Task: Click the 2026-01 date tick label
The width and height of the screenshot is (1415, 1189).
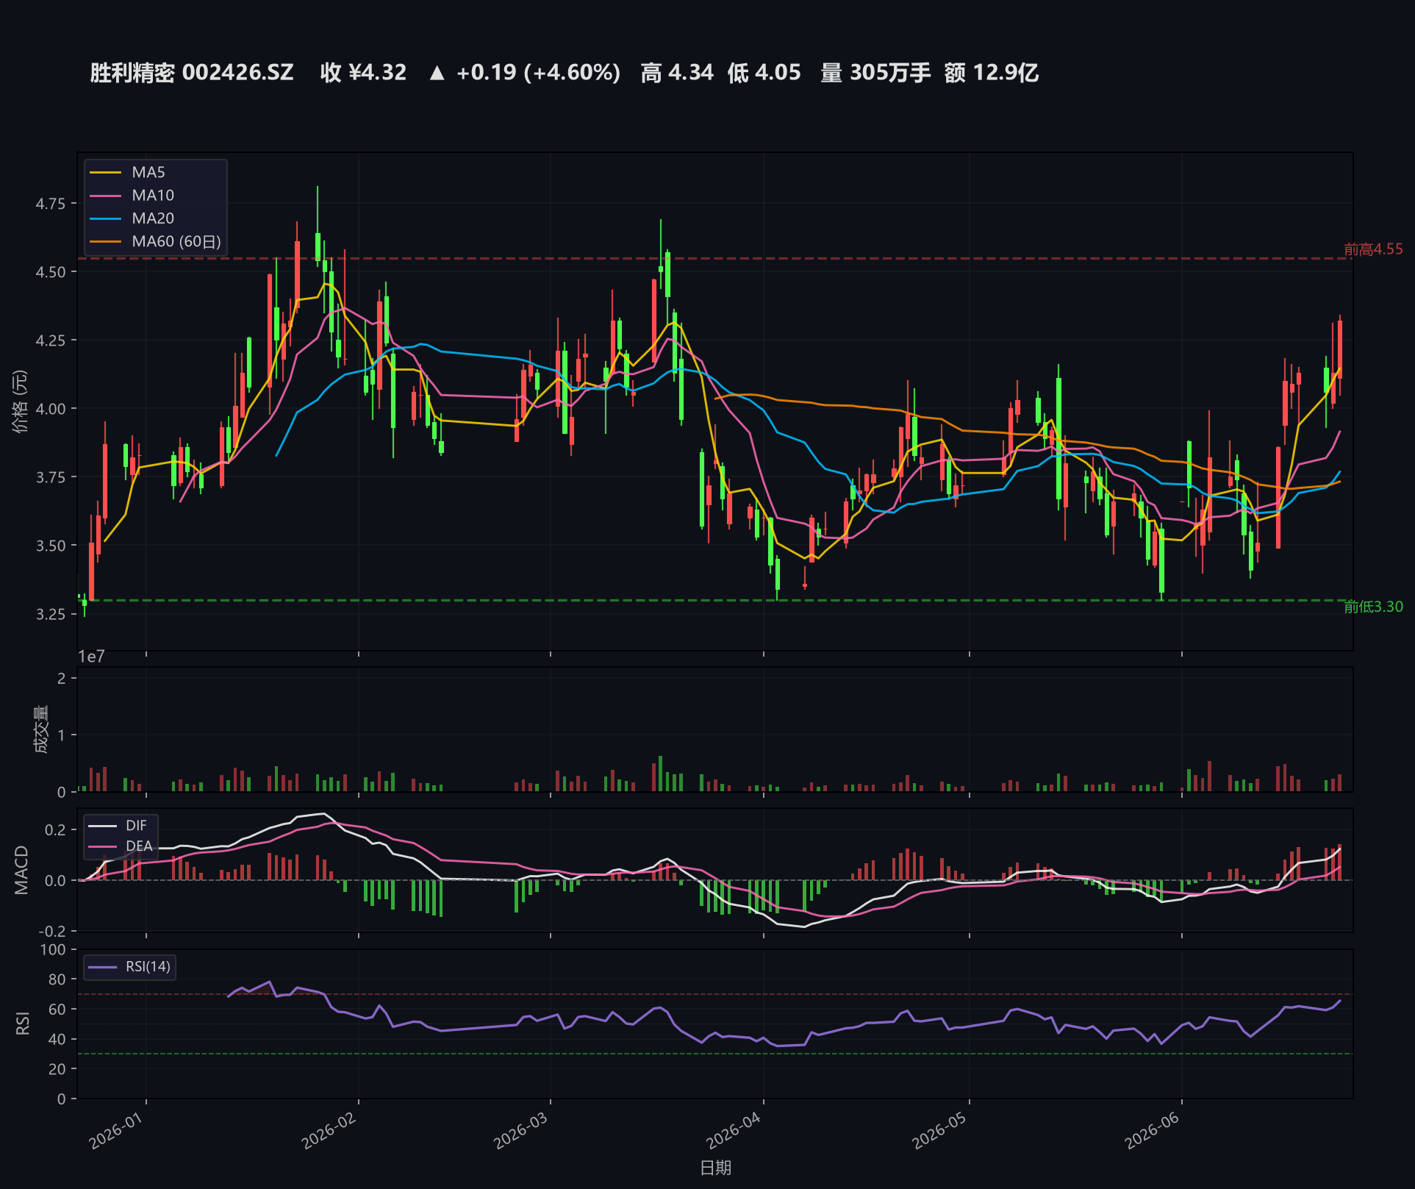Action: pos(115,1130)
